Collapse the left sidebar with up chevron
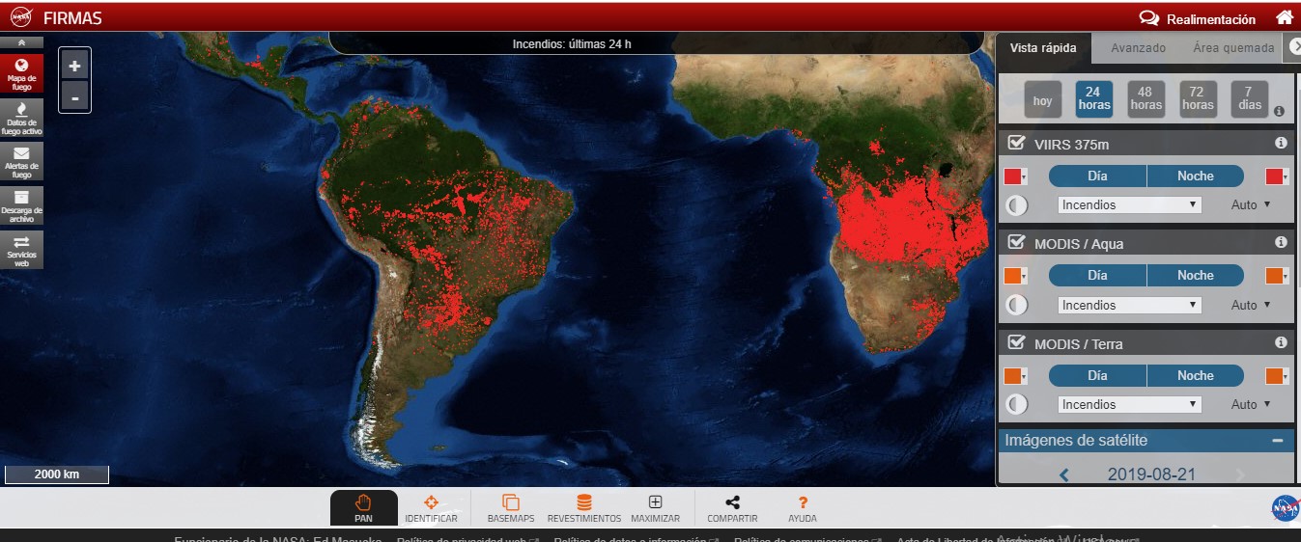1301x542 pixels. point(21,42)
